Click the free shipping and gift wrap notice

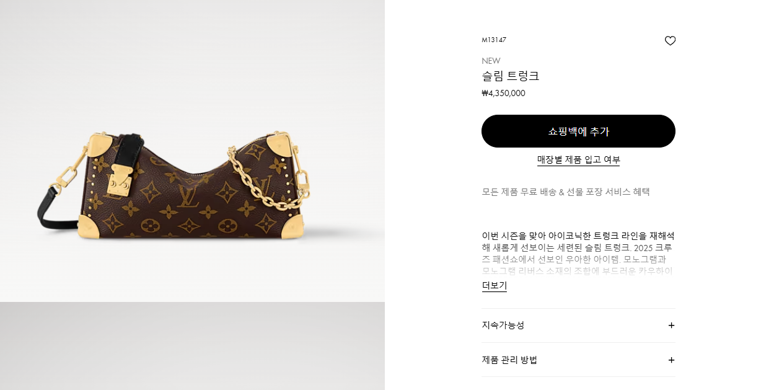point(566,192)
